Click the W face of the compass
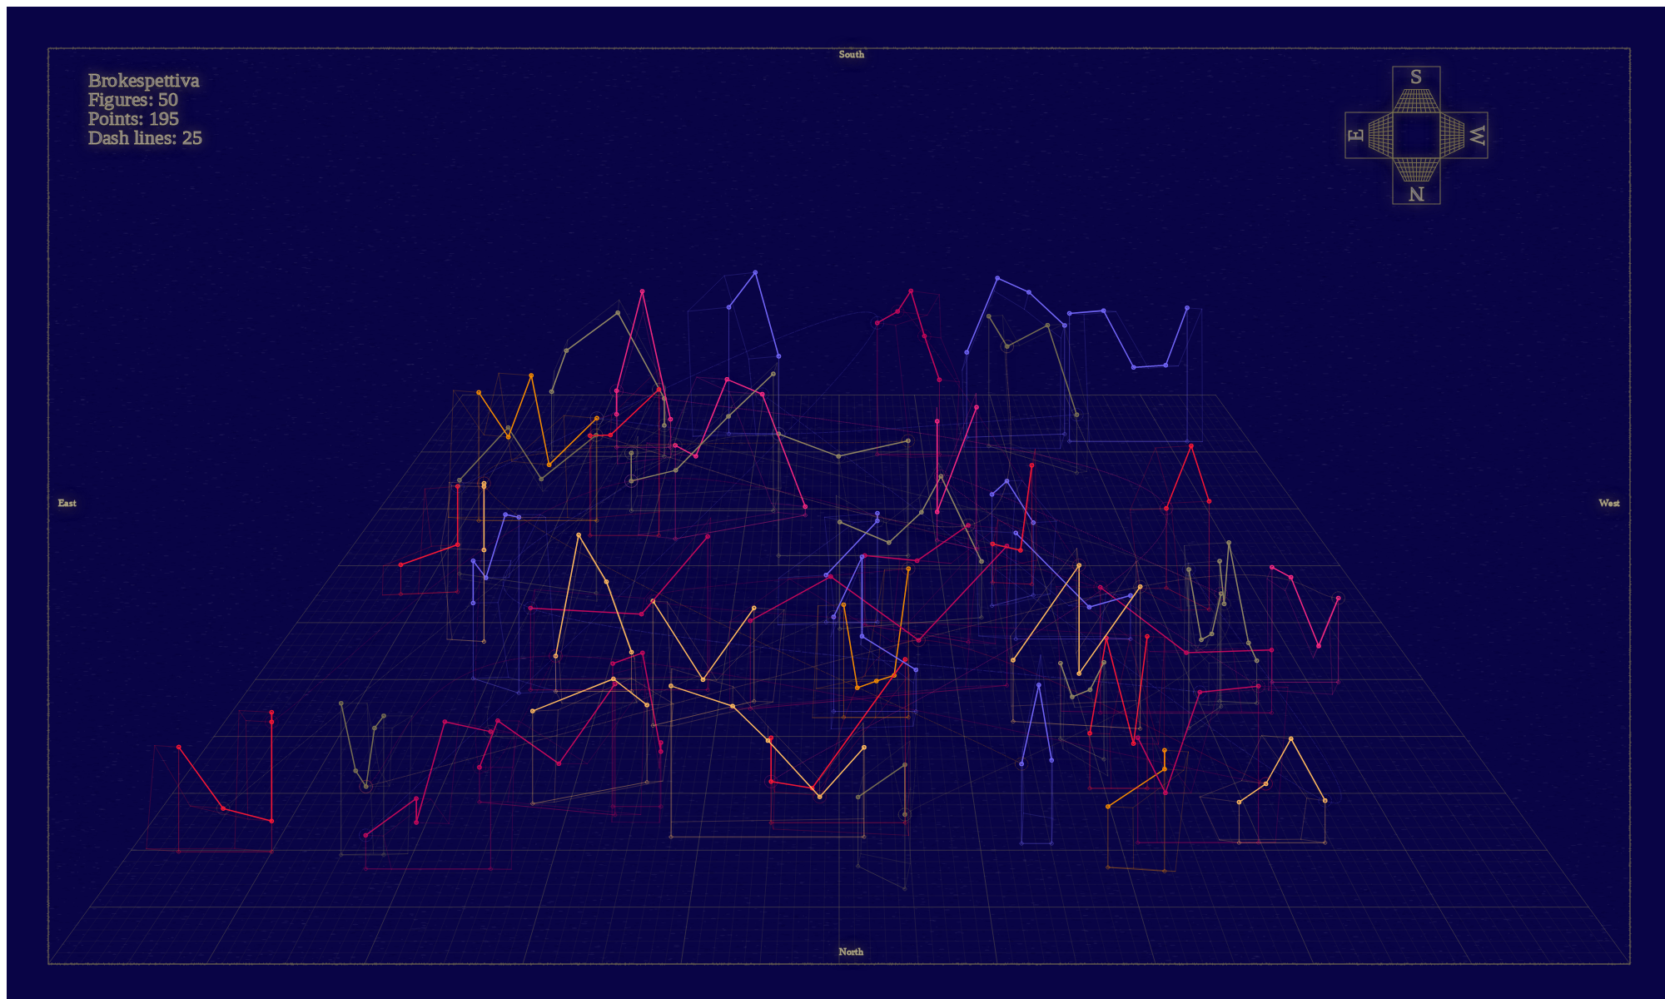The width and height of the screenshot is (1665, 999). (1464, 135)
